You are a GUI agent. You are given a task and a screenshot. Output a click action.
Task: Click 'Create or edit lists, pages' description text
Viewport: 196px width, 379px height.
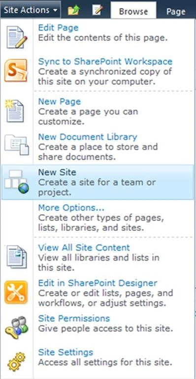pos(105,298)
